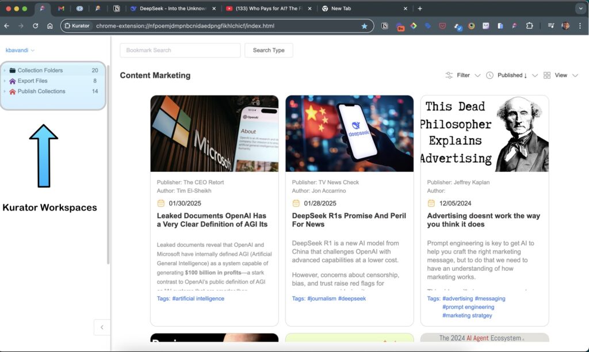The image size is (589, 352).
Task: Open the #artificial intelligence tag link
Action: pos(198,299)
